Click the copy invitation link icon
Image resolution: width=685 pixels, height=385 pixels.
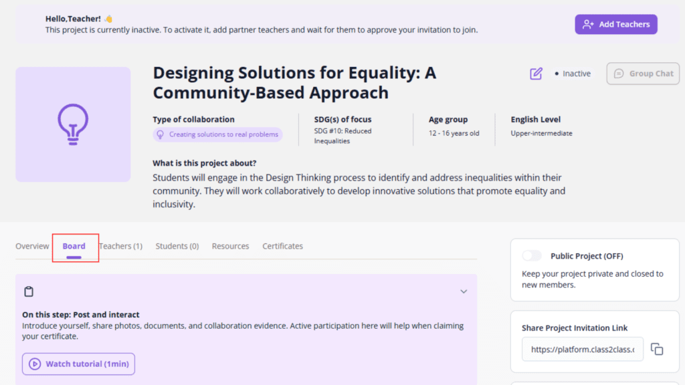click(657, 349)
